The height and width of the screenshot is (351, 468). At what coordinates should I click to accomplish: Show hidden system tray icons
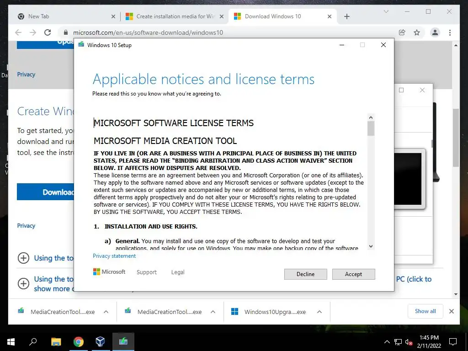pos(387,342)
